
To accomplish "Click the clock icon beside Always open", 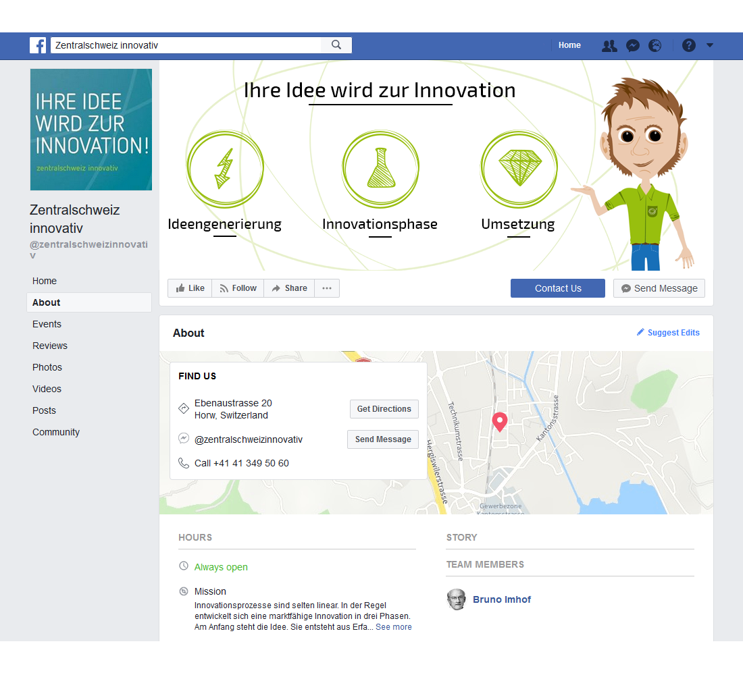I will [x=184, y=566].
